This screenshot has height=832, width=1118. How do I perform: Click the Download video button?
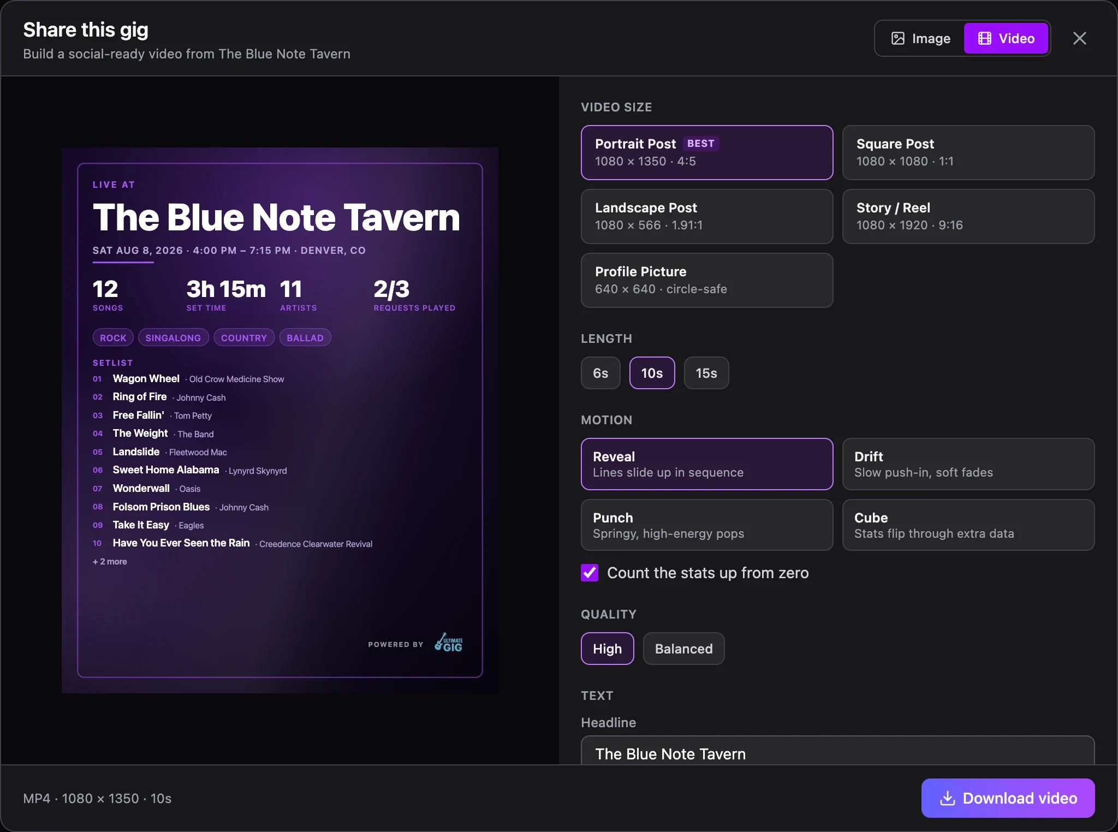1008,798
